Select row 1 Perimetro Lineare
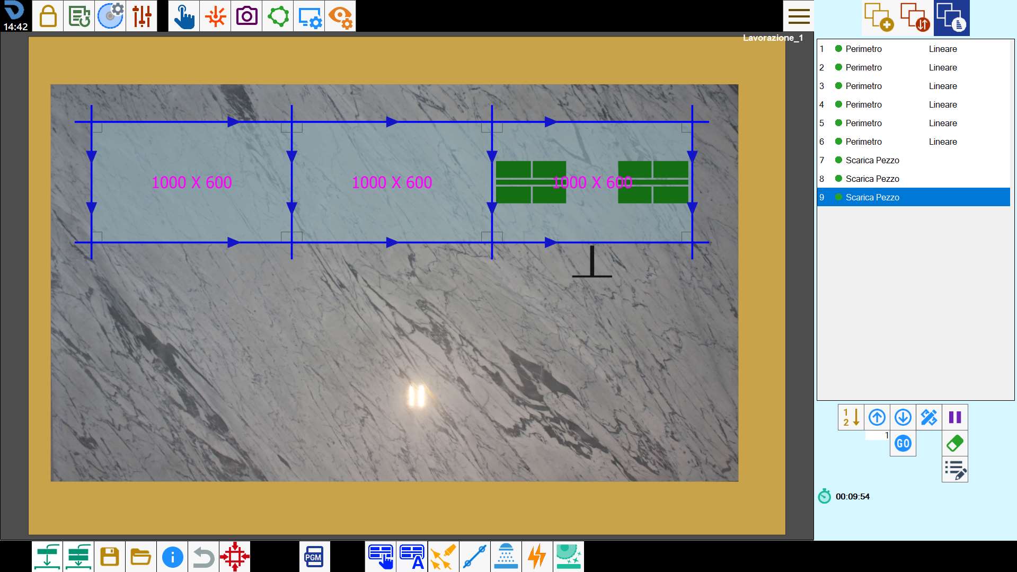Image resolution: width=1017 pixels, height=572 pixels. (x=914, y=49)
